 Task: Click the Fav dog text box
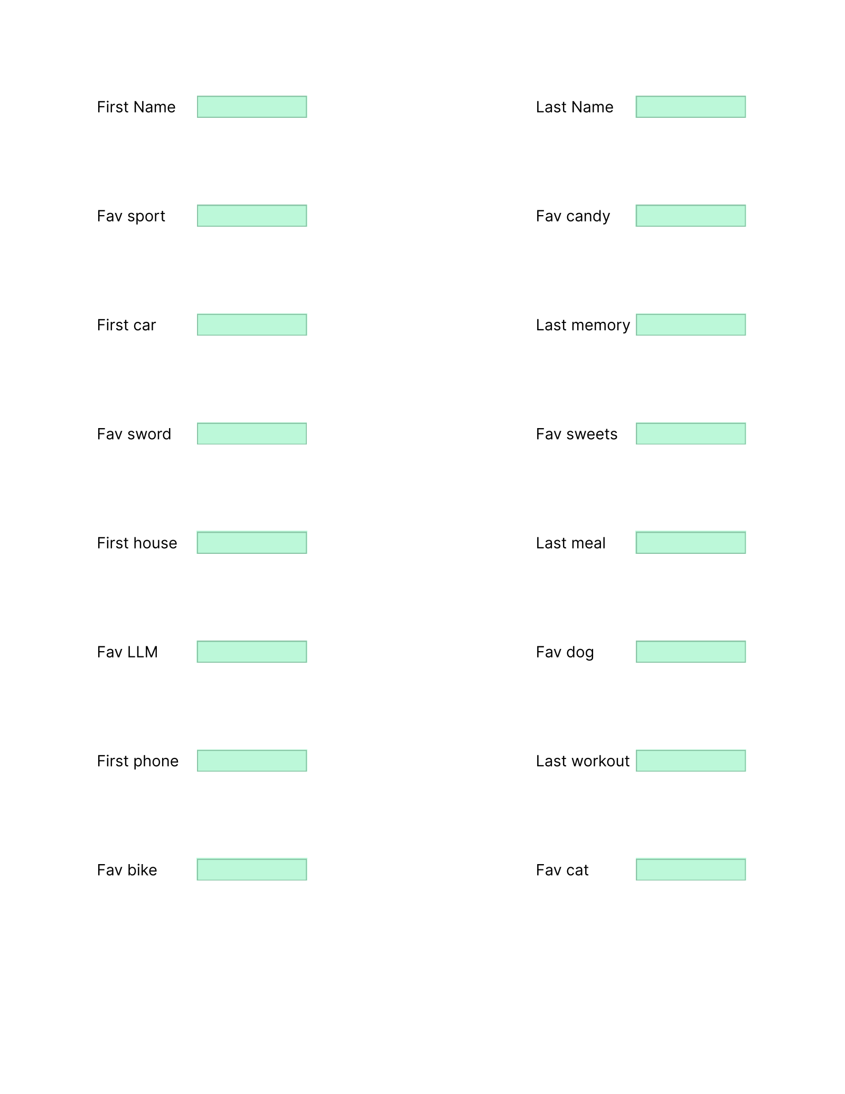pos(691,652)
